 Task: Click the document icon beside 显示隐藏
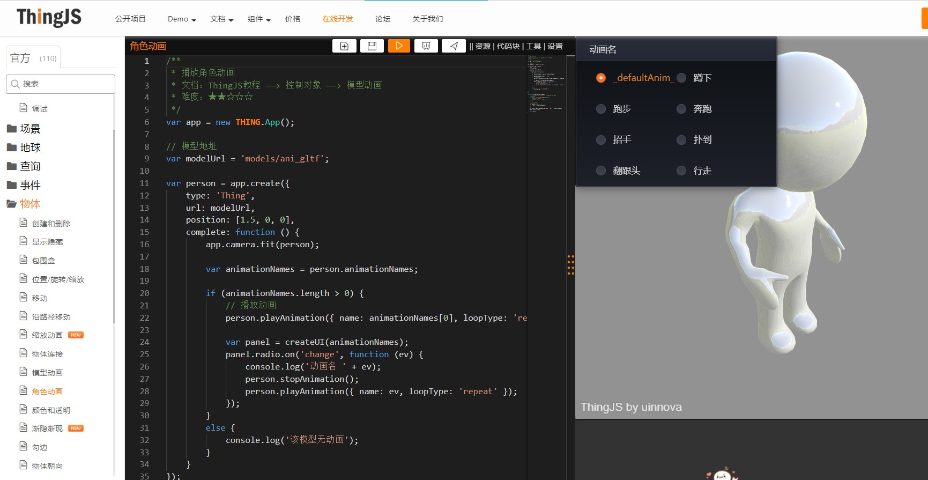point(24,241)
